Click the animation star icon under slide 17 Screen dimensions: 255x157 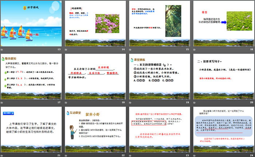[1, 103]
